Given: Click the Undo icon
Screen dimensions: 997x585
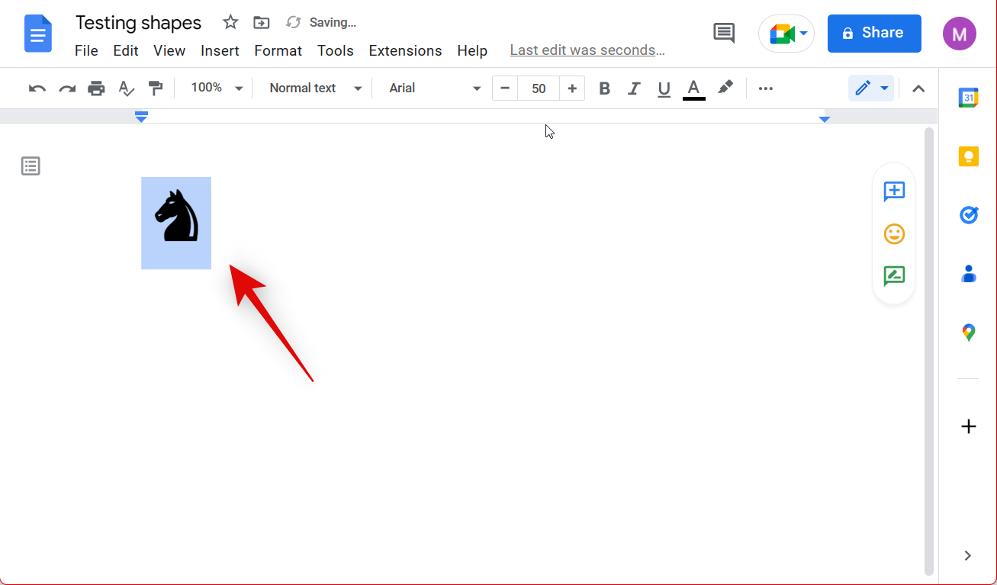Looking at the screenshot, I should click(37, 88).
